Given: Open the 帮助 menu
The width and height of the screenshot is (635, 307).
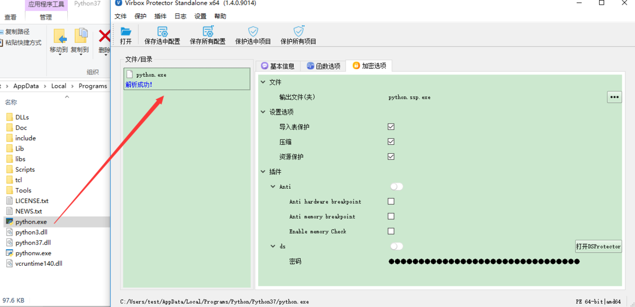Looking at the screenshot, I should click(220, 16).
